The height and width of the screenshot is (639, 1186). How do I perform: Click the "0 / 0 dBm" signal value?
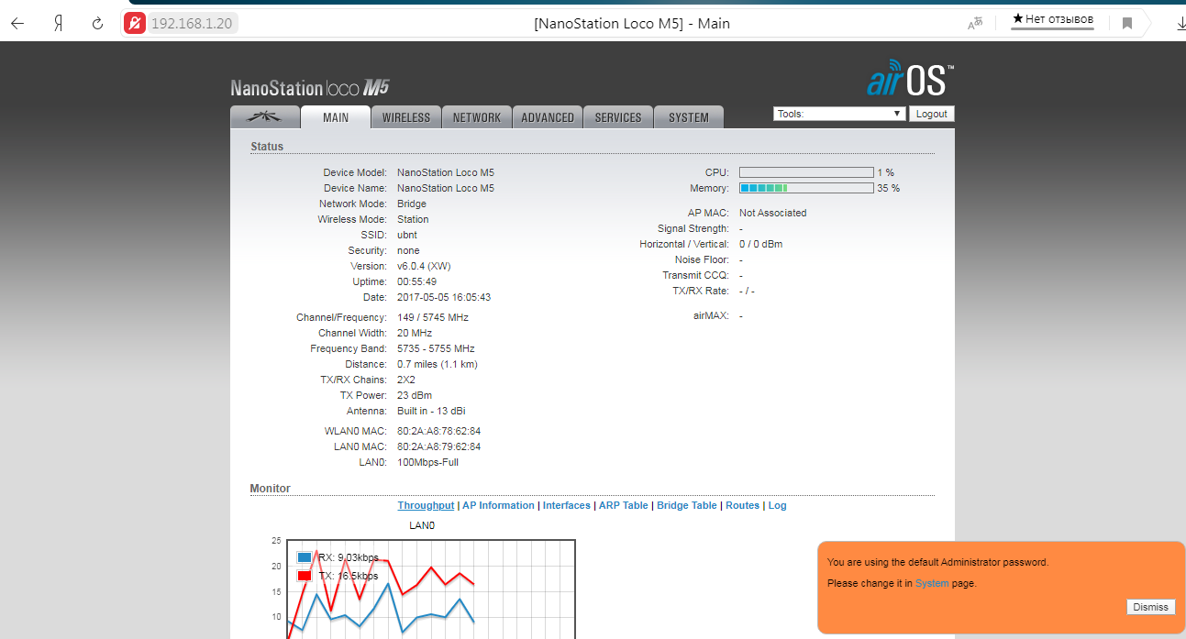[761, 244]
